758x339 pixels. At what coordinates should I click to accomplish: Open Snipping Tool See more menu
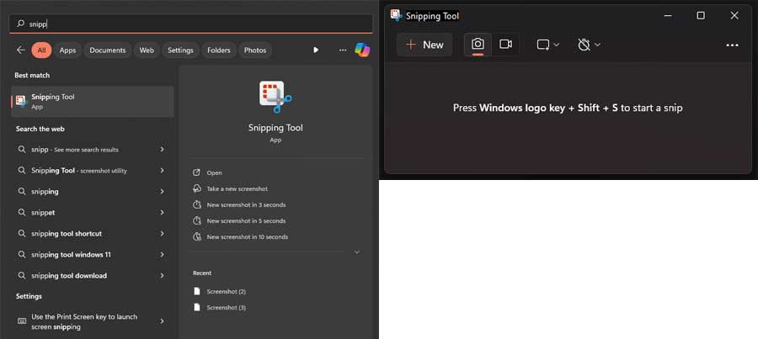coord(733,45)
